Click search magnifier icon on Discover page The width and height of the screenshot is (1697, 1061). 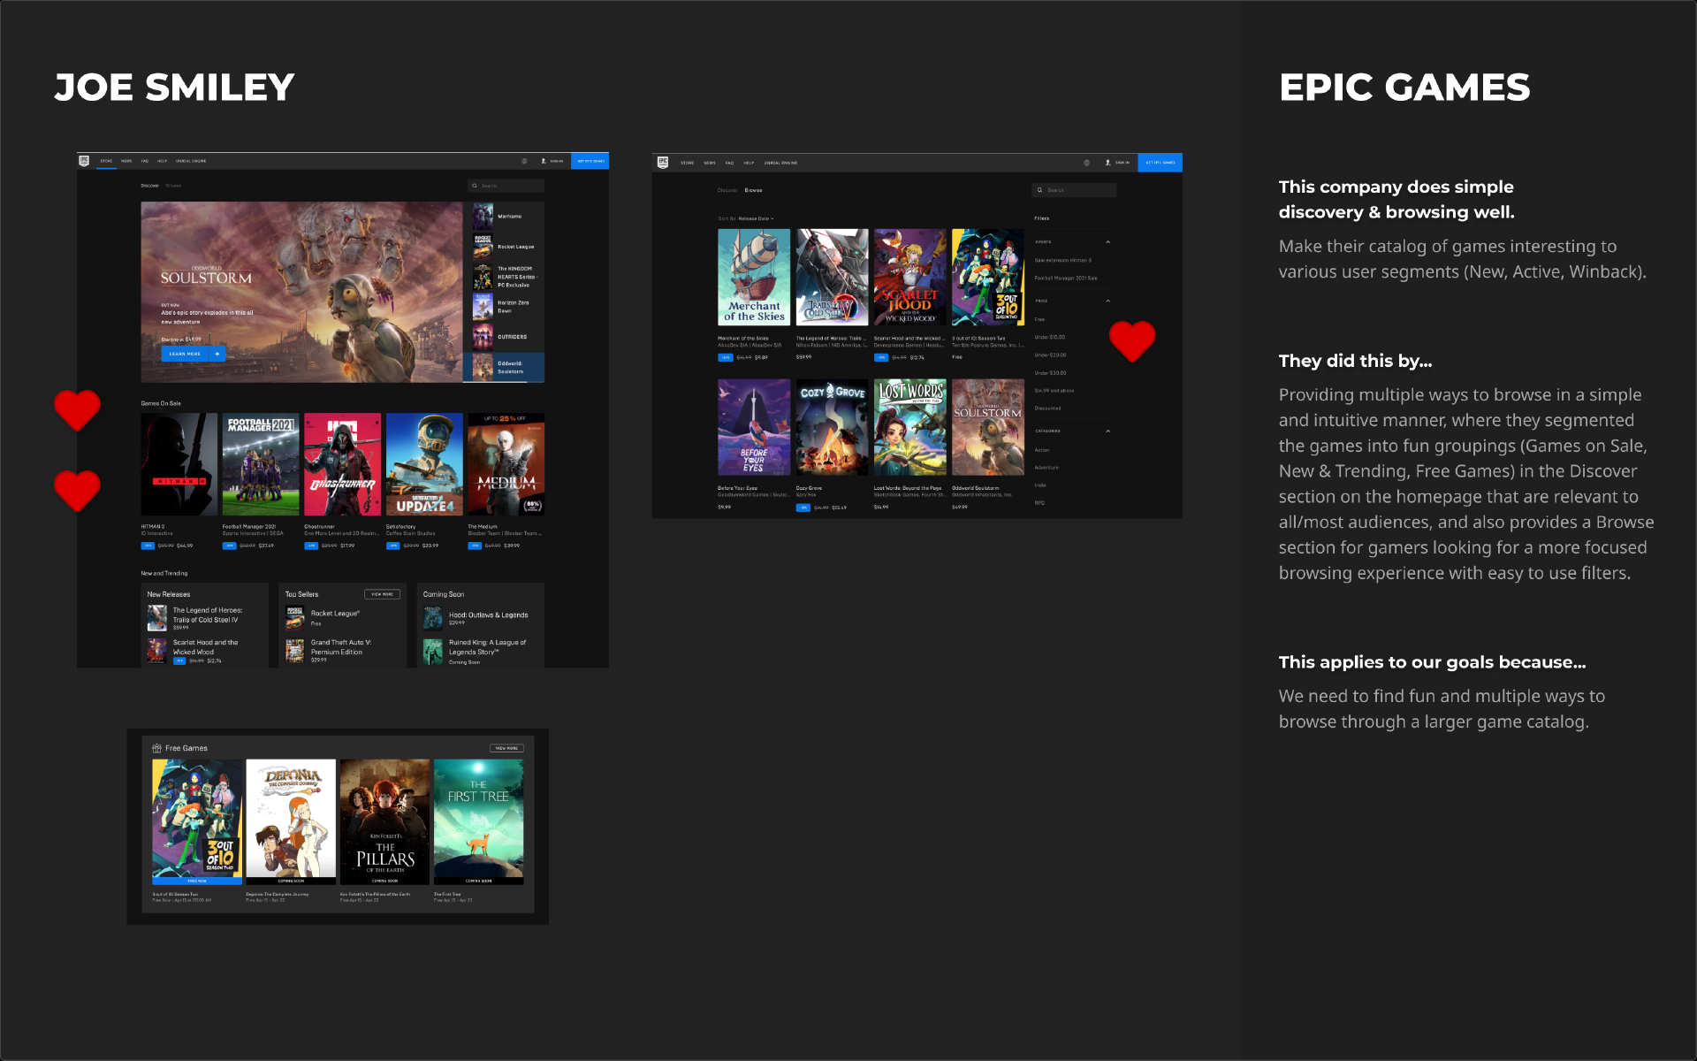click(475, 186)
